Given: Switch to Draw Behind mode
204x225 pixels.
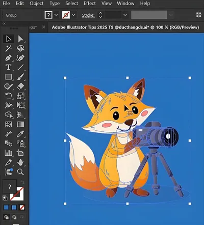Looking at the screenshot, I should click(x=14, y=217).
